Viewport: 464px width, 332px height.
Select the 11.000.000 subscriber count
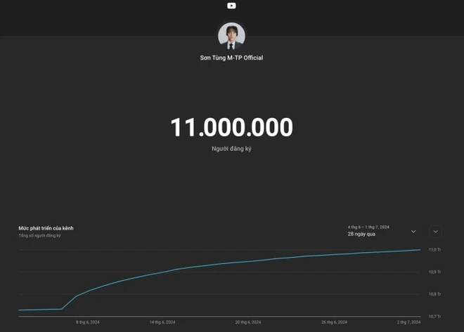(x=231, y=128)
